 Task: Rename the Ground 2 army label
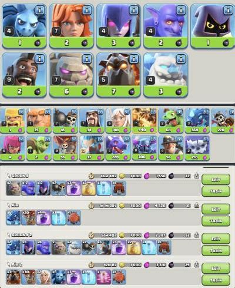[19, 235]
